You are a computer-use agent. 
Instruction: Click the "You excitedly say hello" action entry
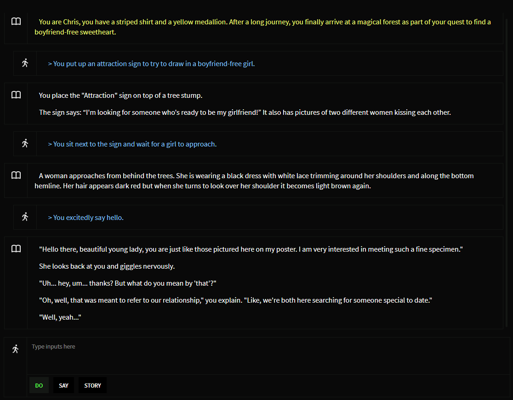click(x=85, y=218)
